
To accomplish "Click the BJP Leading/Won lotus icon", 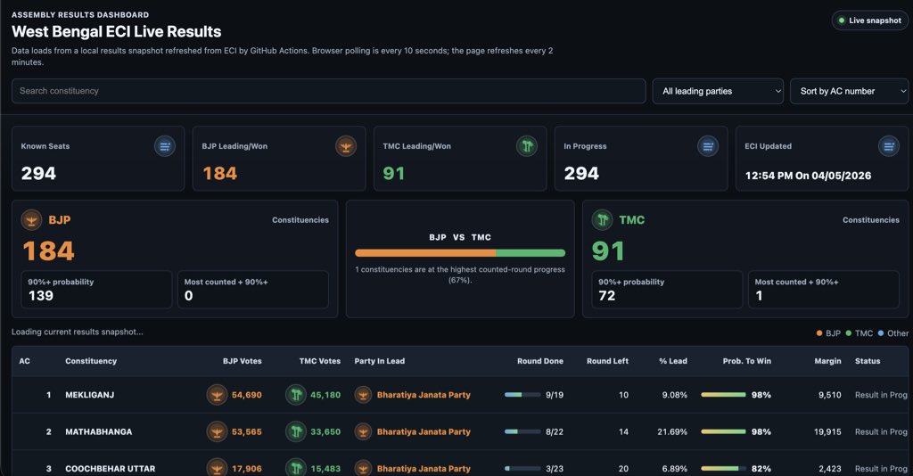I will click(x=346, y=146).
